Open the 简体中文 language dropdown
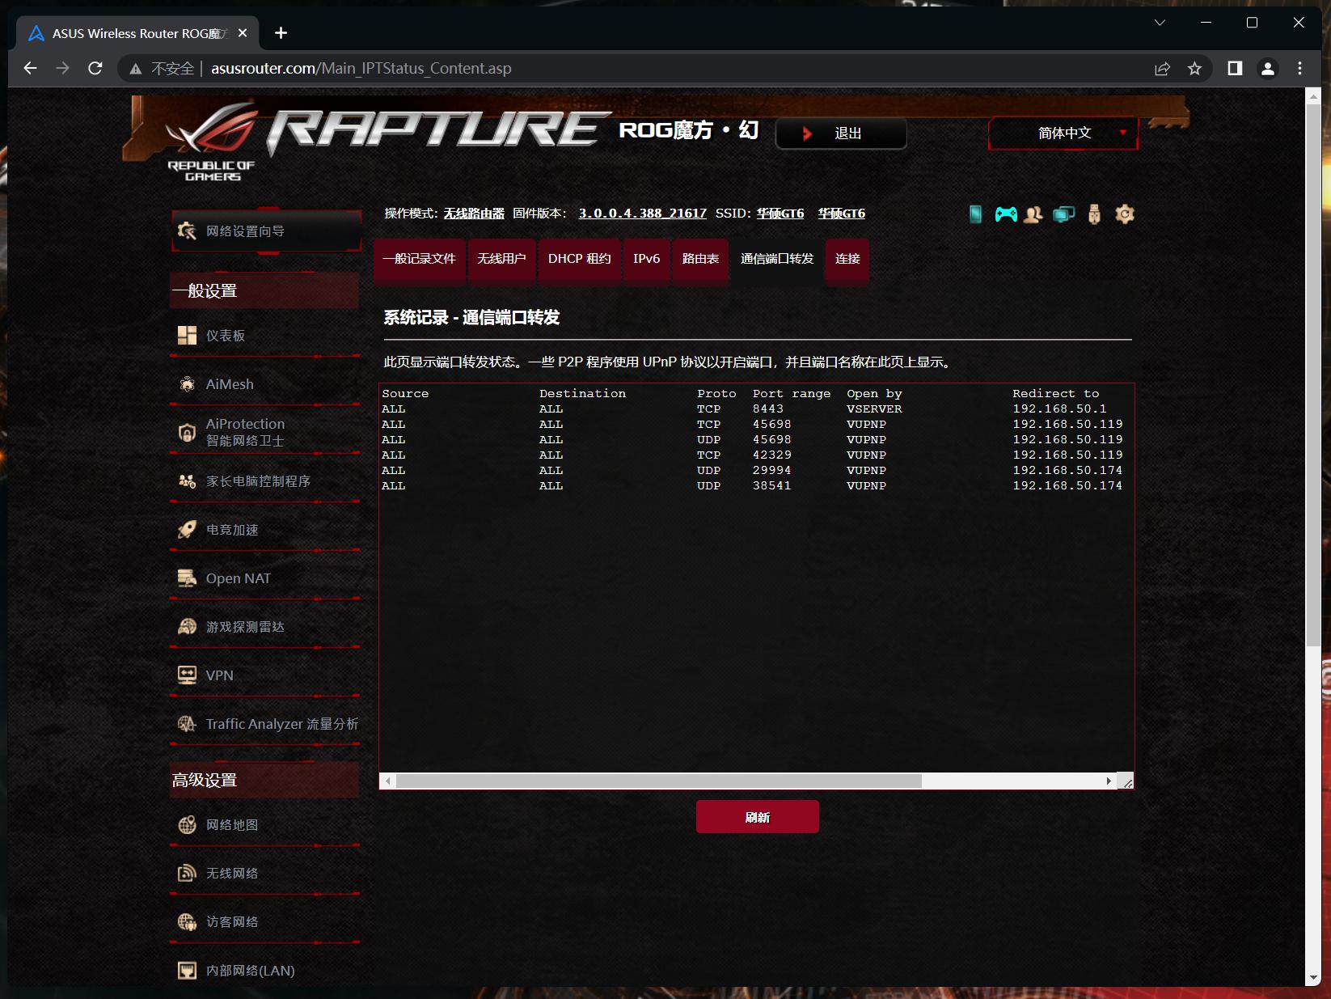Screen dimensions: 1331x999 click(1063, 133)
